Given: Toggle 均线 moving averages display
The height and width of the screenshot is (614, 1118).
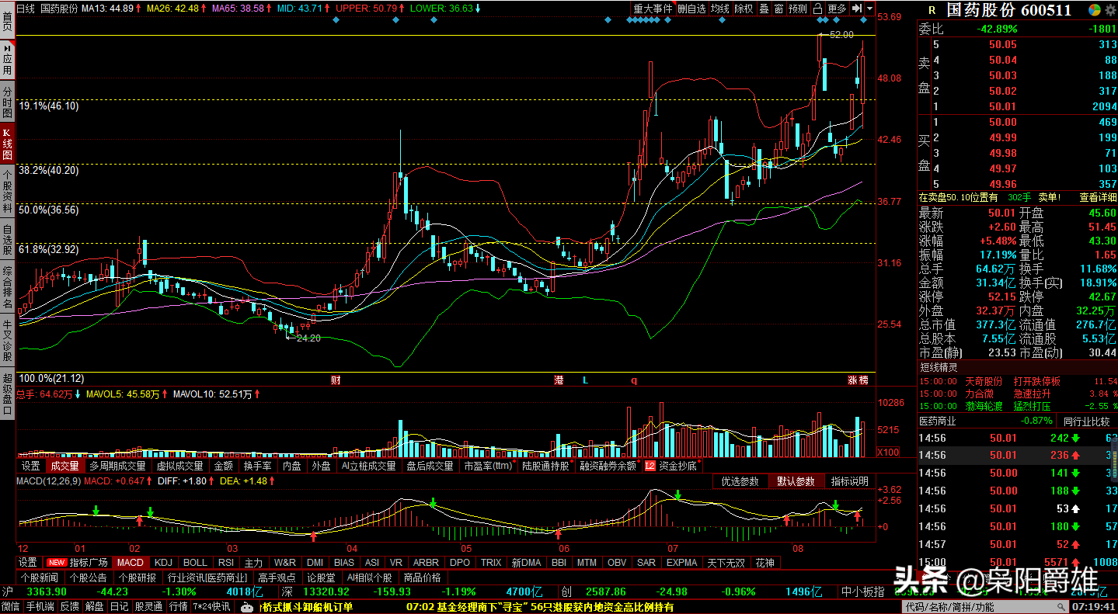Looking at the screenshot, I should pos(720,9).
